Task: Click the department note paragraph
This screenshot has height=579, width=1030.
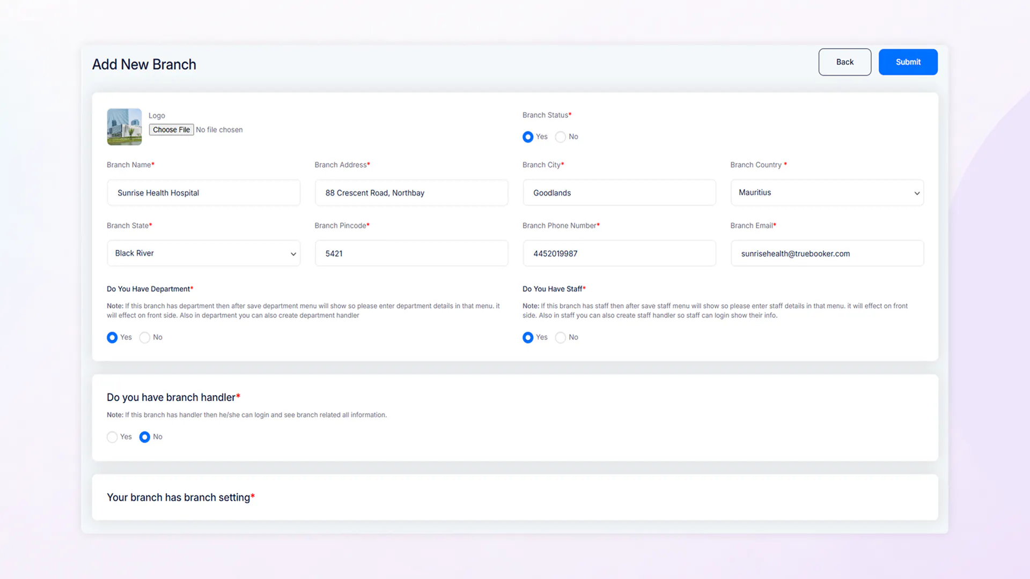Action: pyautogui.click(x=303, y=310)
